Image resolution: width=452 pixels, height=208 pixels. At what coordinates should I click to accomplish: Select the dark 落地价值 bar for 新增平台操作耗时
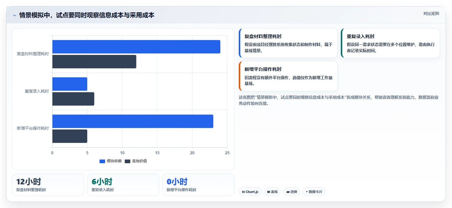click(x=70, y=136)
